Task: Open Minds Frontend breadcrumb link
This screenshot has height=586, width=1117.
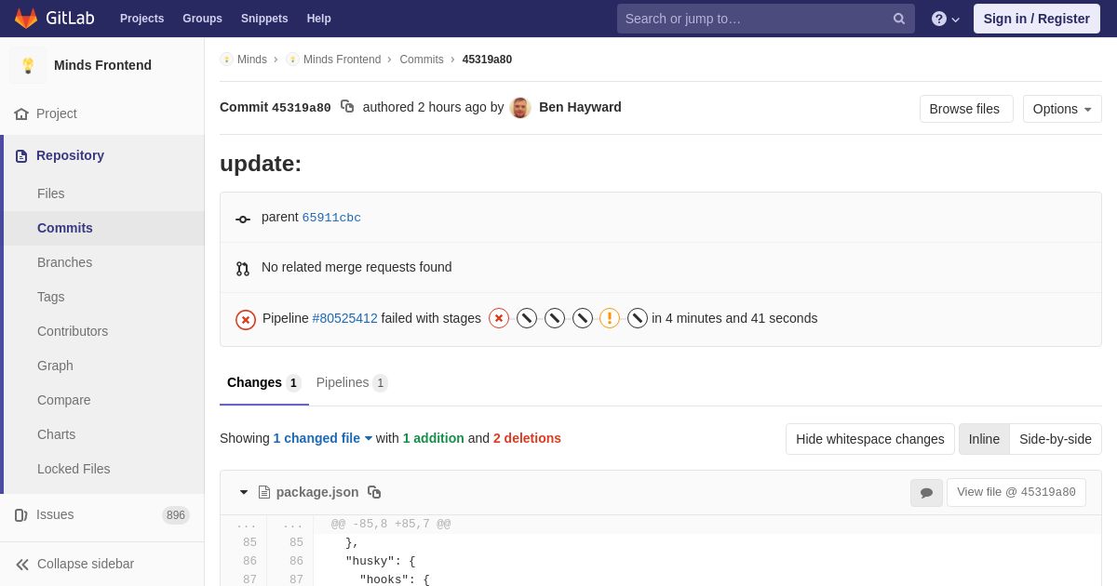Action: pos(342,60)
